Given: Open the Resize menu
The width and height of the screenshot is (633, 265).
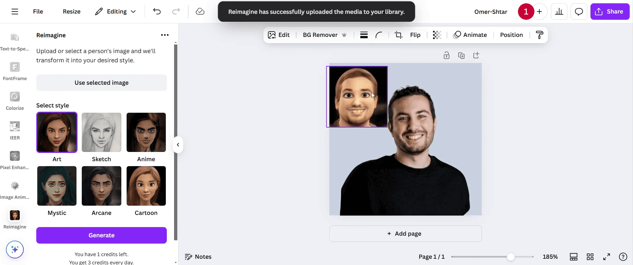Looking at the screenshot, I should tap(72, 12).
